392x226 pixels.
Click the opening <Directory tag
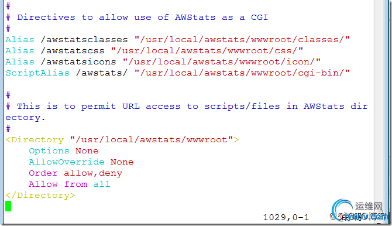(35, 140)
